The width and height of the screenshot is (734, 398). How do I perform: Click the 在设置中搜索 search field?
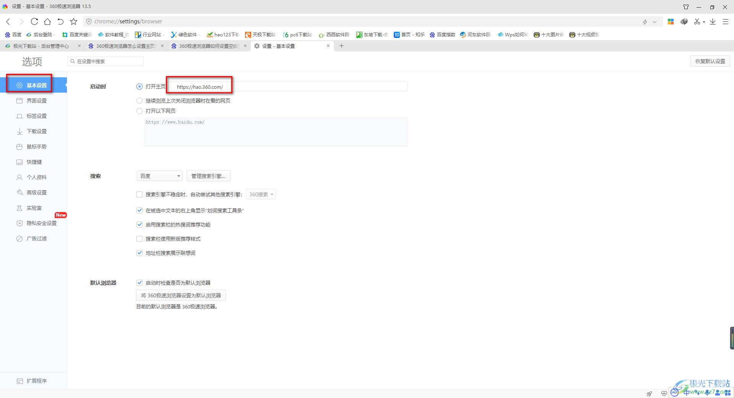(106, 61)
